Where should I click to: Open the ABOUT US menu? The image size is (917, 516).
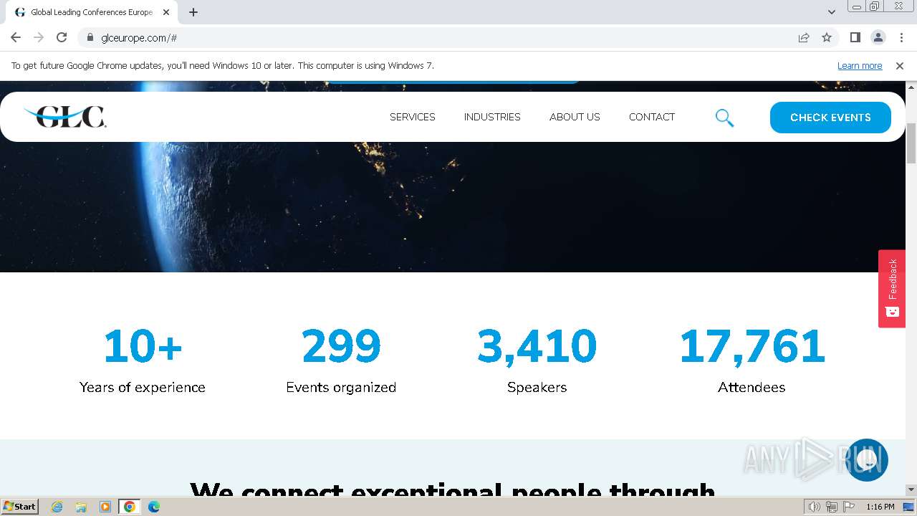[x=575, y=117]
